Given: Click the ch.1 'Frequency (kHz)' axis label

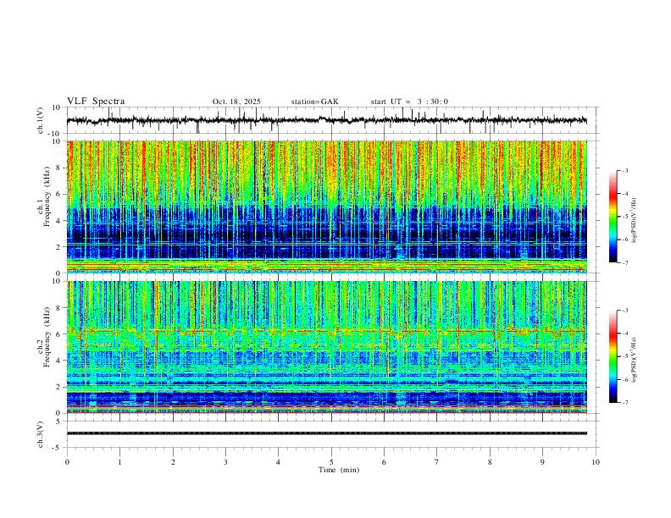Looking at the screenshot, I should pos(47,196).
